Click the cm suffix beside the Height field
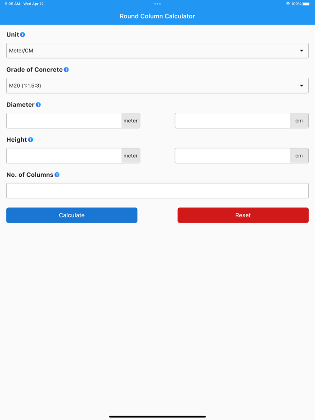Screen dimensions: 315x420 tap(299, 155)
